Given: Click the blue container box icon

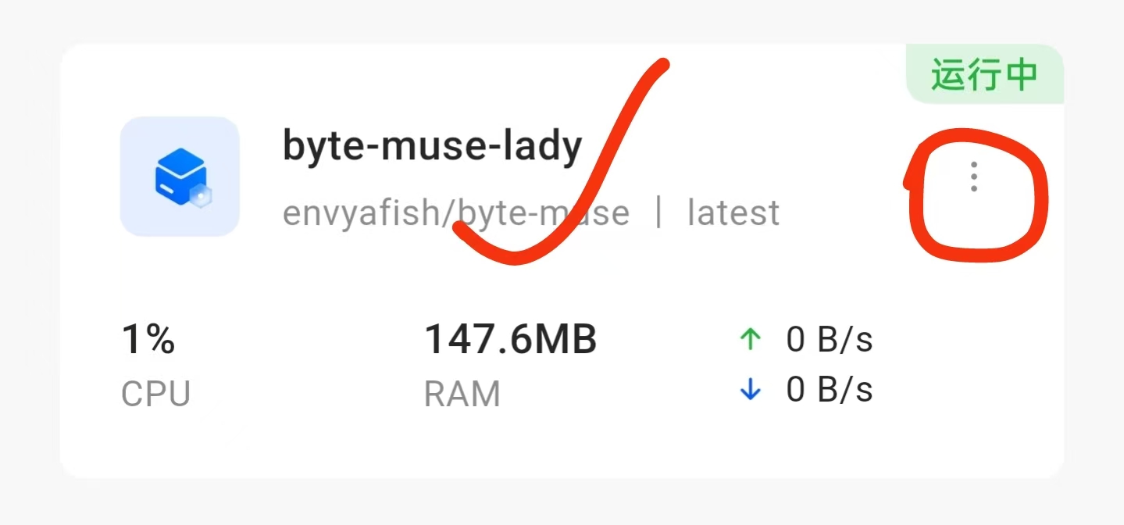Looking at the screenshot, I should click(x=179, y=177).
